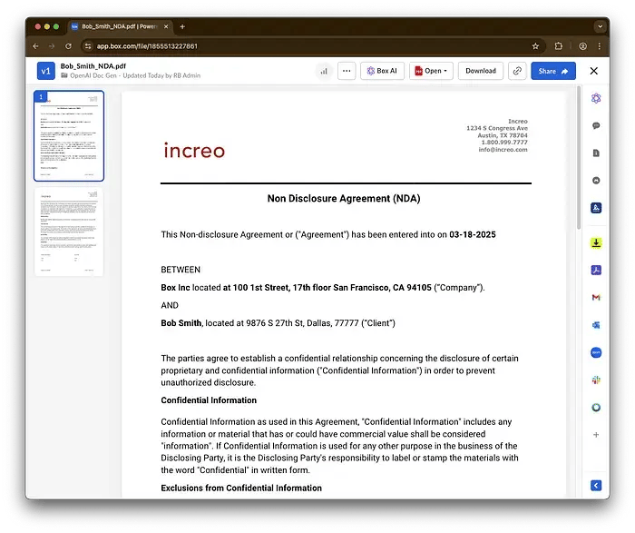
Task: Show the file details sidebar icon
Action: 596,153
